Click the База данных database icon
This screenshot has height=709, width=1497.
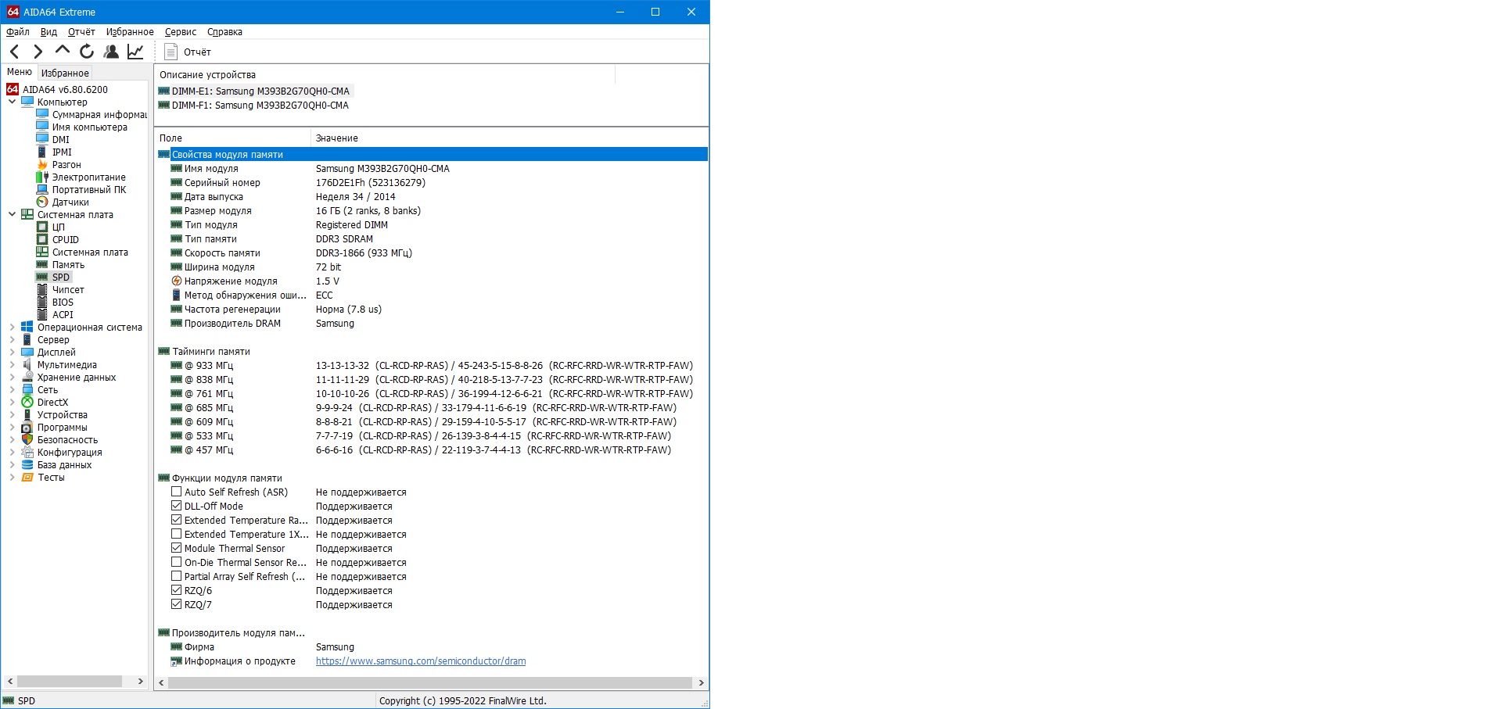pos(27,464)
